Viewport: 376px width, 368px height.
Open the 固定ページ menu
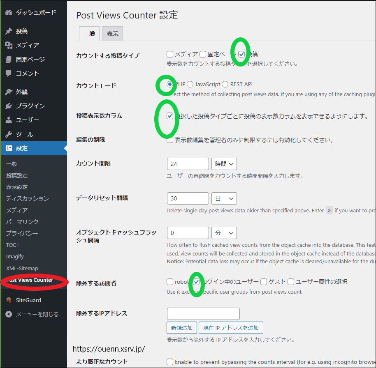(x=34, y=60)
